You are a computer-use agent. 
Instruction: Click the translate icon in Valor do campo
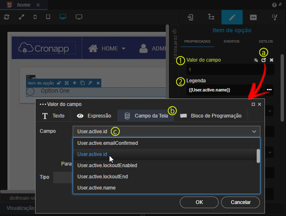(256, 60)
